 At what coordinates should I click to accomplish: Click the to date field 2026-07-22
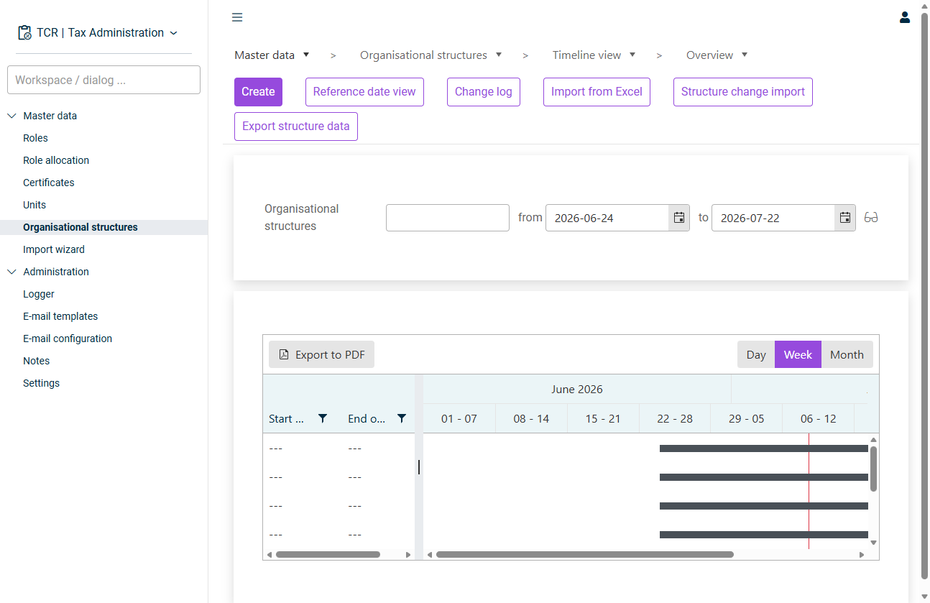tap(773, 218)
